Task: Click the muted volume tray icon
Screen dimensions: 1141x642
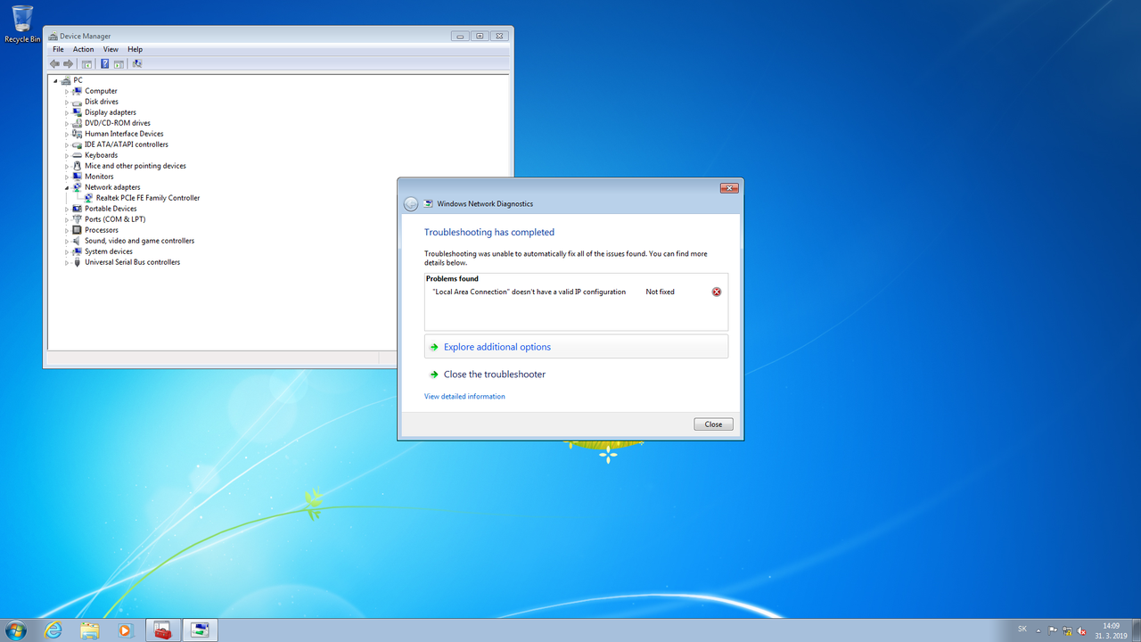Action: coord(1081,630)
